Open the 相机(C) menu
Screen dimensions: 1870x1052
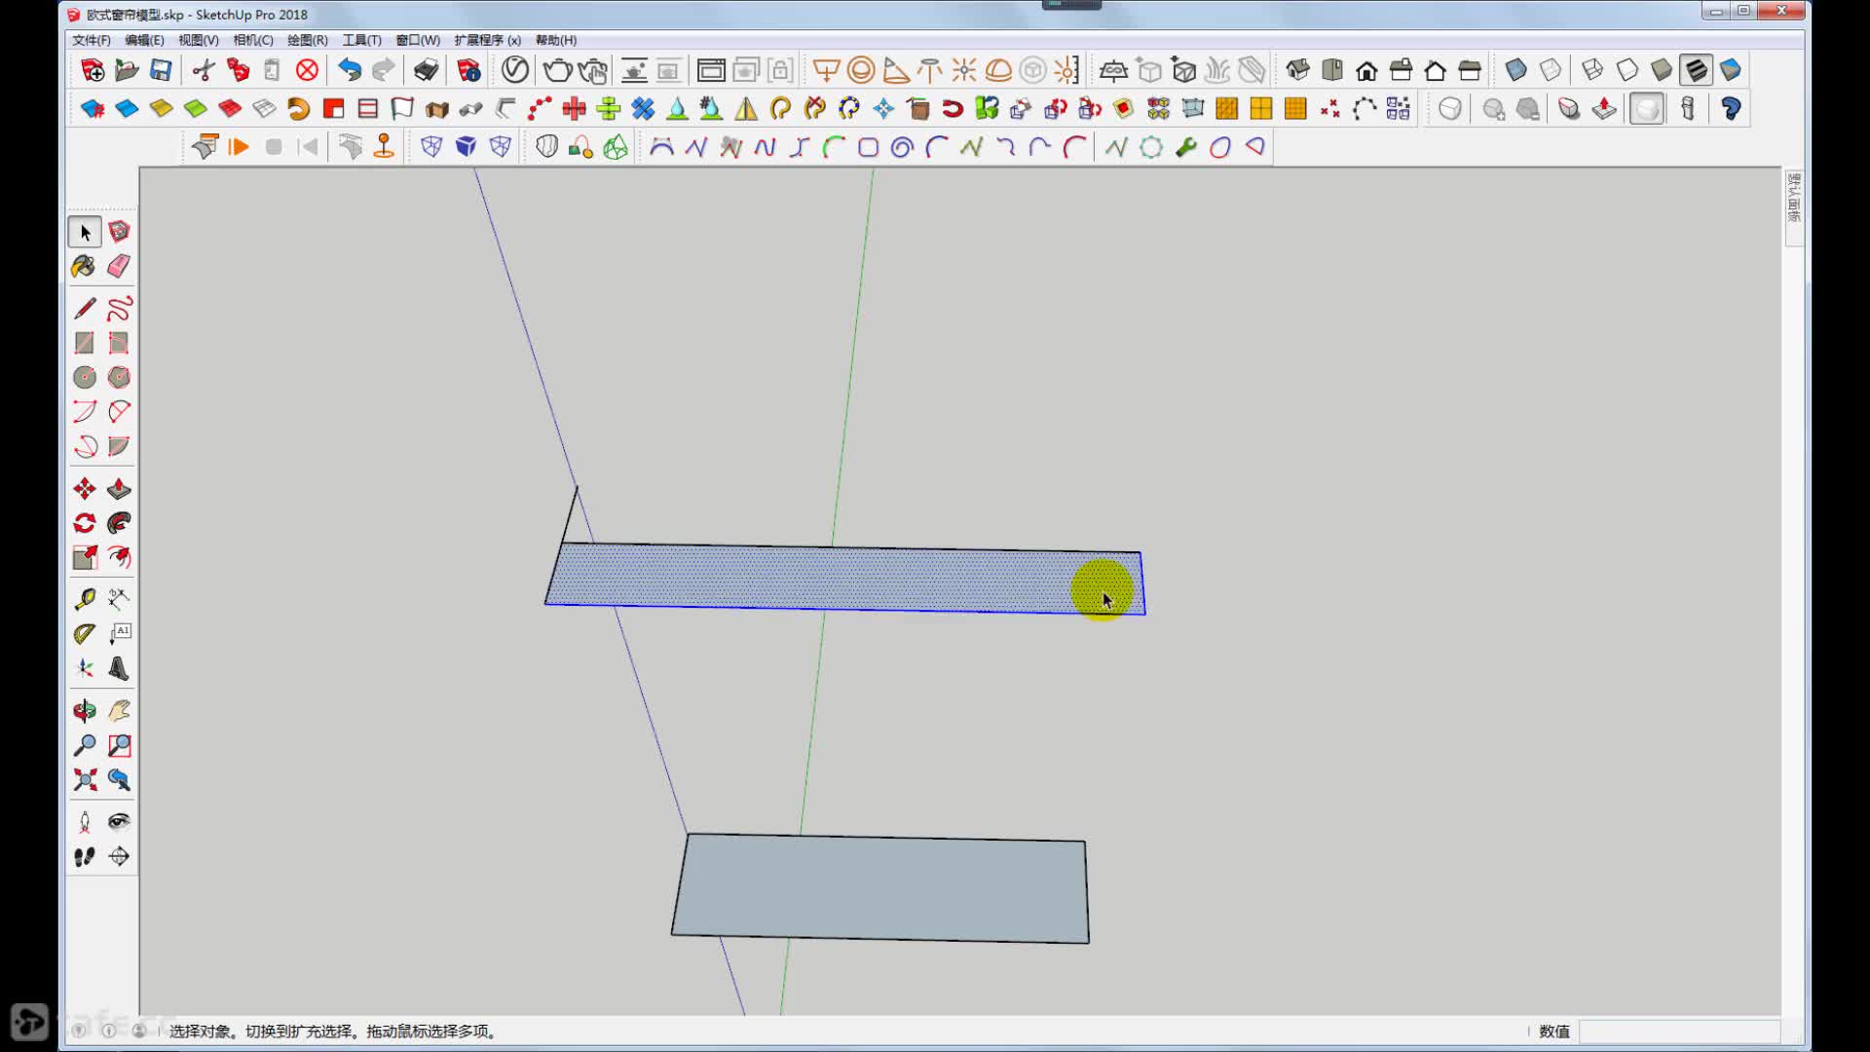(x=252, y=40)
